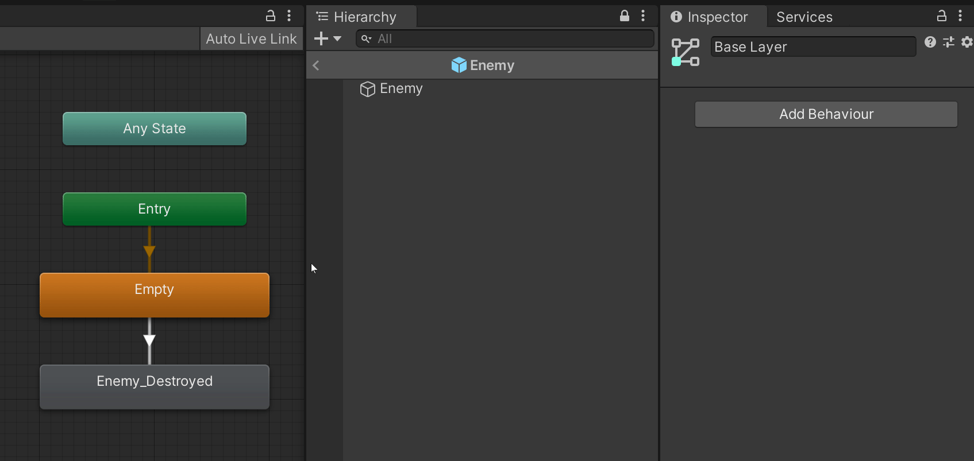The image size is (974, 461).
Task: Toggle the Auto Live Link button
Action: (x=251, y=38)
